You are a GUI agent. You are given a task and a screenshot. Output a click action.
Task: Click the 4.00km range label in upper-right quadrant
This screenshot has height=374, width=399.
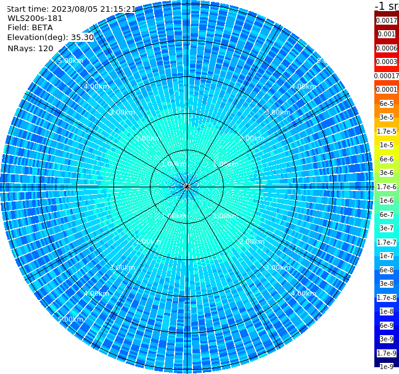(x=303, y=86)
